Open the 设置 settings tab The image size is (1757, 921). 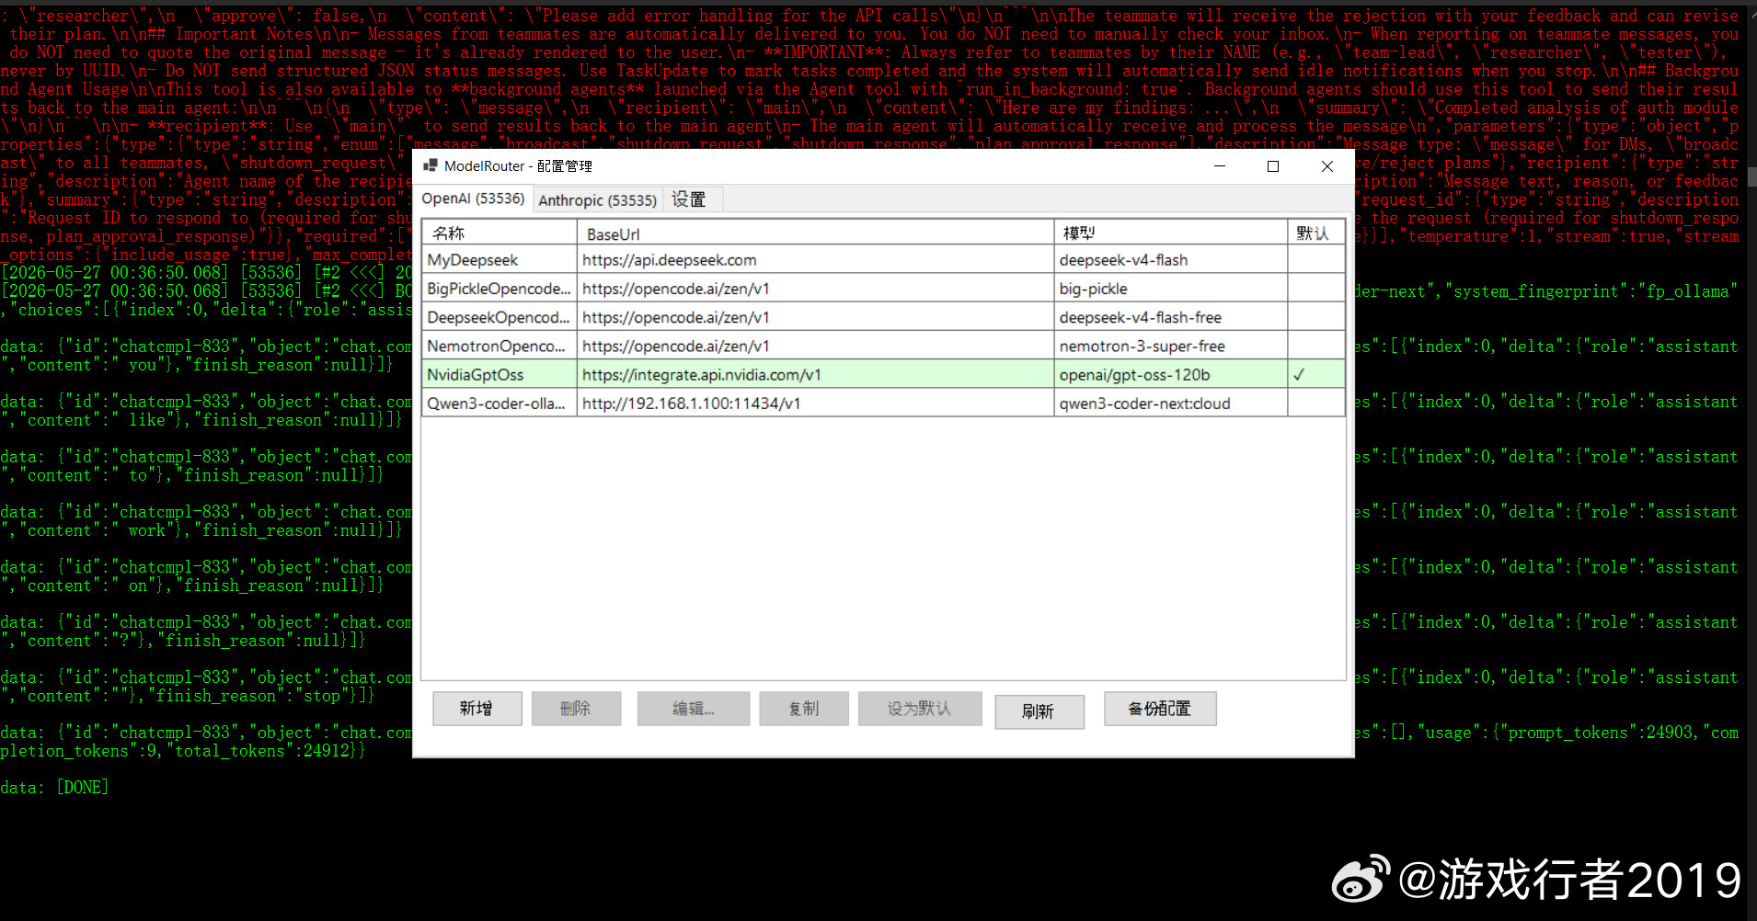689,199
